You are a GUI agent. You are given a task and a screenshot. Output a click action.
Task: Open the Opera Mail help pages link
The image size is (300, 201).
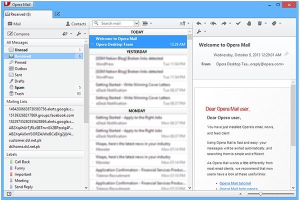[238, 189]
